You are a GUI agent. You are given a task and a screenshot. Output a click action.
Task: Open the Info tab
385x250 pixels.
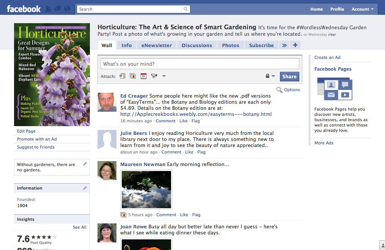click(x=127, y=45)
